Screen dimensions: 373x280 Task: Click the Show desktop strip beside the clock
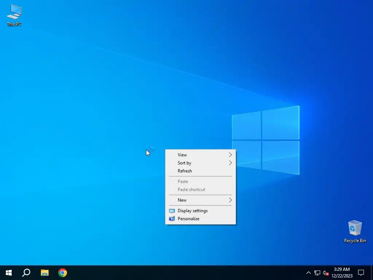point(372,273)
